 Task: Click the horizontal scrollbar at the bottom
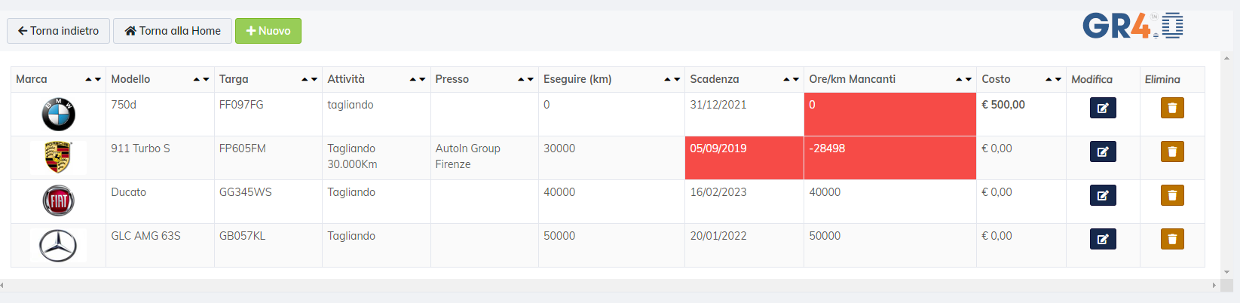609,285
